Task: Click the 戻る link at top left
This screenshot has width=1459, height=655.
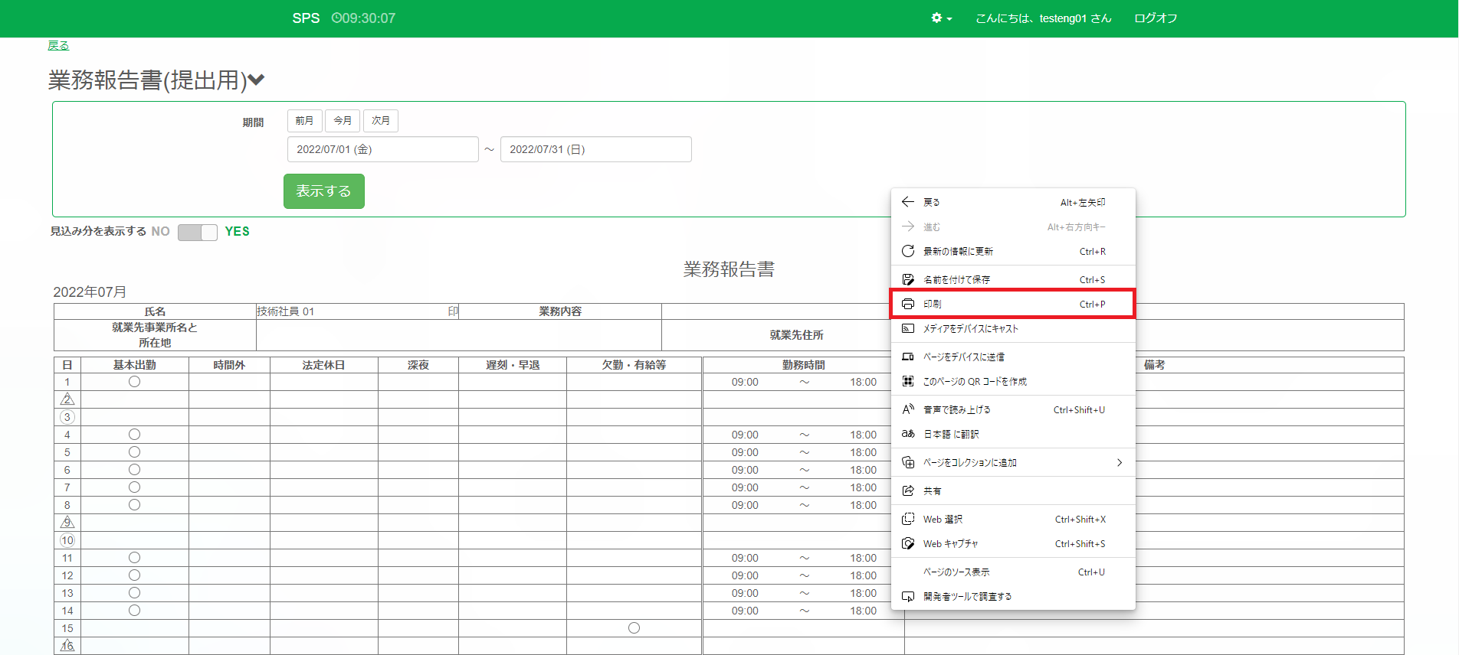Action: click(58, 45)
